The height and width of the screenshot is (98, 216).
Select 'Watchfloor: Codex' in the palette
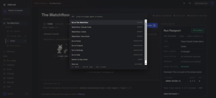(x=107, y=32)
